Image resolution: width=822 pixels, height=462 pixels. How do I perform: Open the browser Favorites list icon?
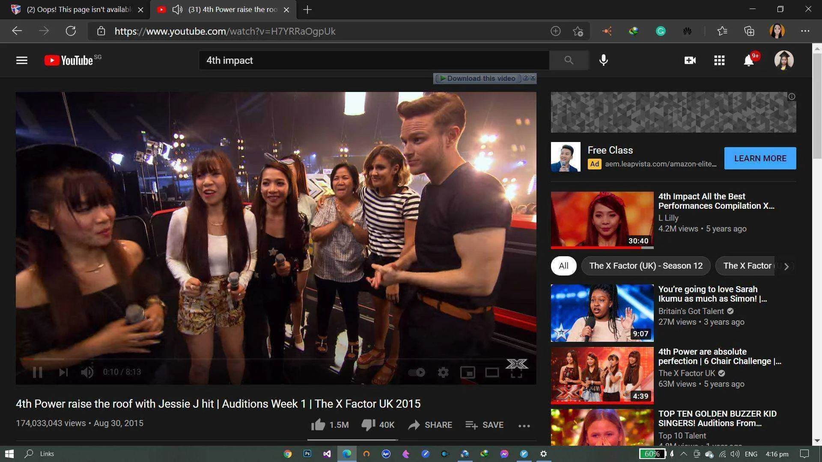point(722,31)
